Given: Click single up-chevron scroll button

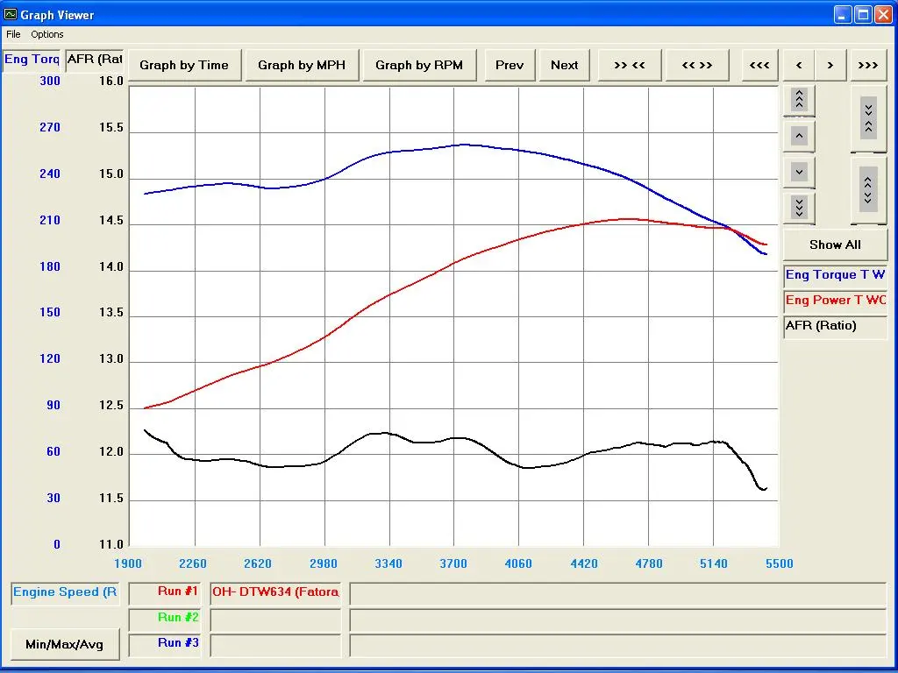Looking at the screenshot, I should (799, 136).
